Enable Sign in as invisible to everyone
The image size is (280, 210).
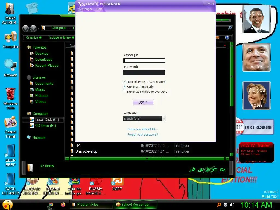tap(124, 91)
